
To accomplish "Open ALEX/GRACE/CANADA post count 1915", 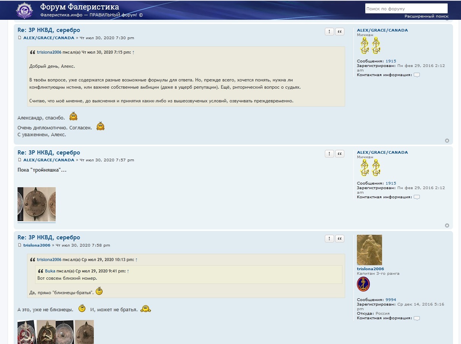I will 390,61.
